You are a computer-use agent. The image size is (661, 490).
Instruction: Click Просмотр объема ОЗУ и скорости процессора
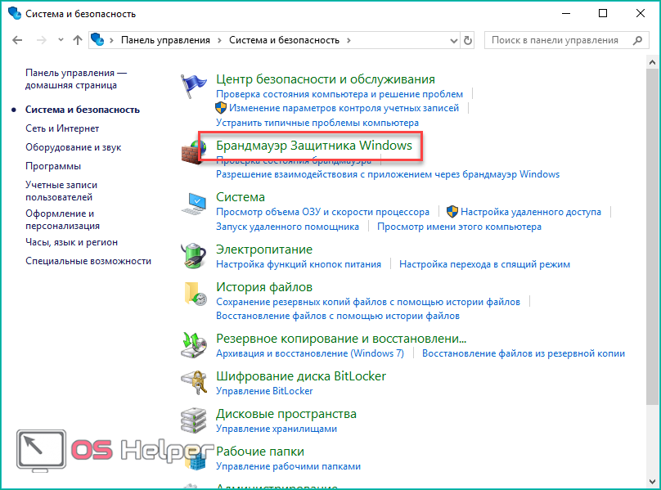(322, 212)
